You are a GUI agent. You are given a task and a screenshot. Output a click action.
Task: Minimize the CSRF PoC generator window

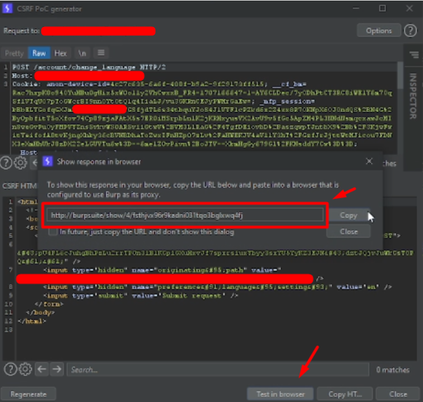356,8
